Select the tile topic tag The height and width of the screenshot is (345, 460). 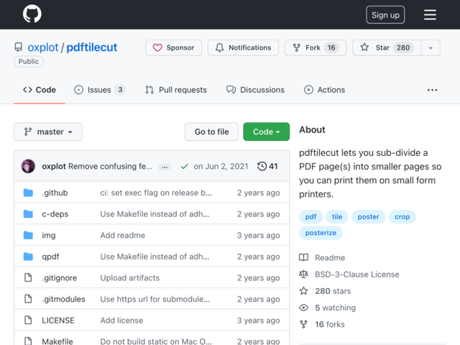click(x=337, y=217)
